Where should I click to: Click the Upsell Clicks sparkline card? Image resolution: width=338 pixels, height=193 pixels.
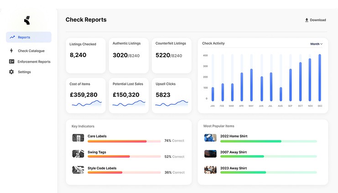172,95
